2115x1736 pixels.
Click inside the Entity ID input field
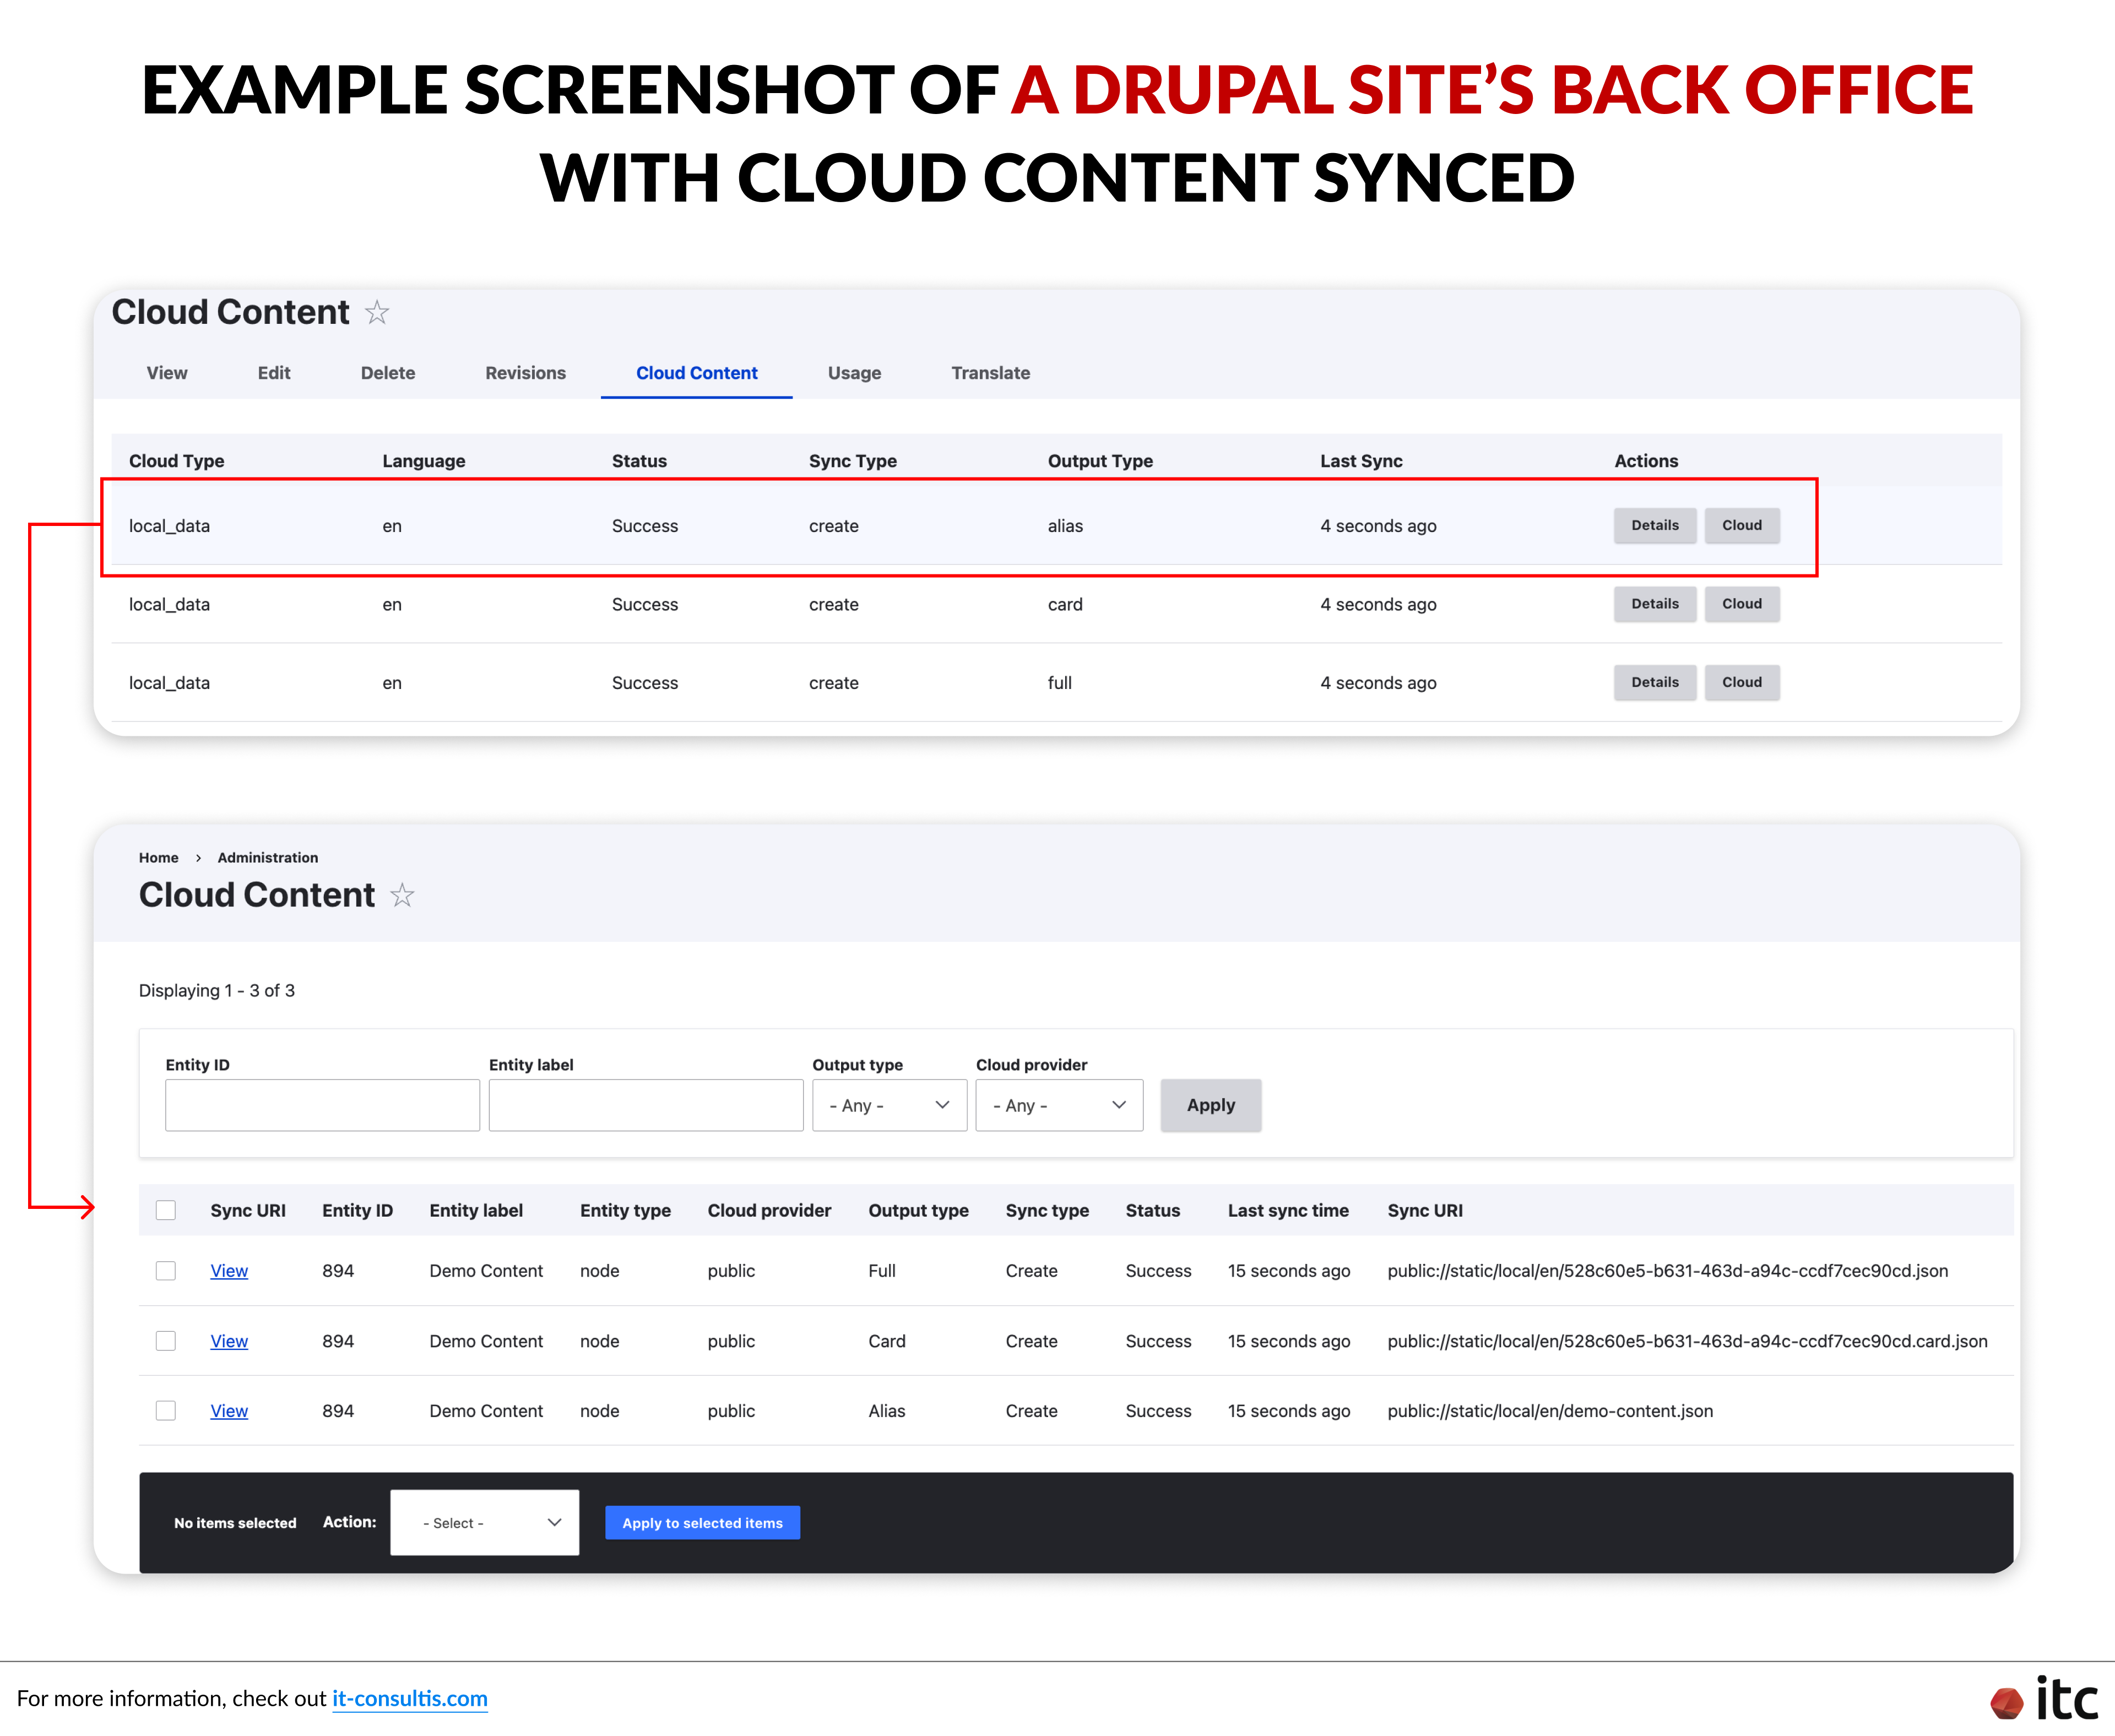point(322,1105)
